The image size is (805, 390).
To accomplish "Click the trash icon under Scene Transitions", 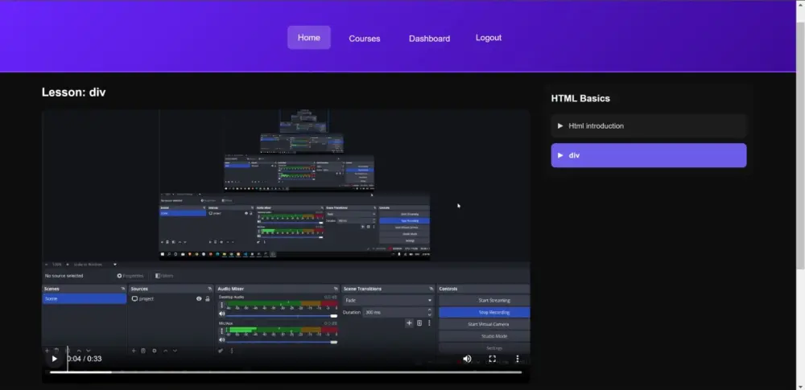I will (x=419, y=322).
